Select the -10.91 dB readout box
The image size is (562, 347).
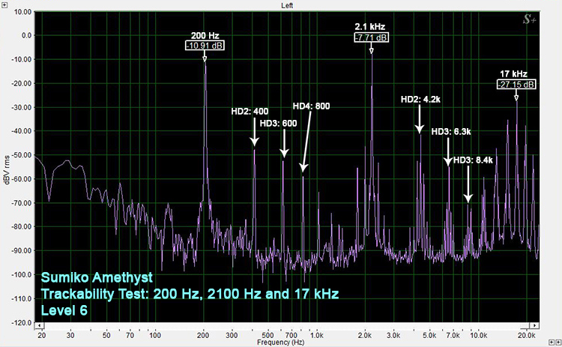205,46
